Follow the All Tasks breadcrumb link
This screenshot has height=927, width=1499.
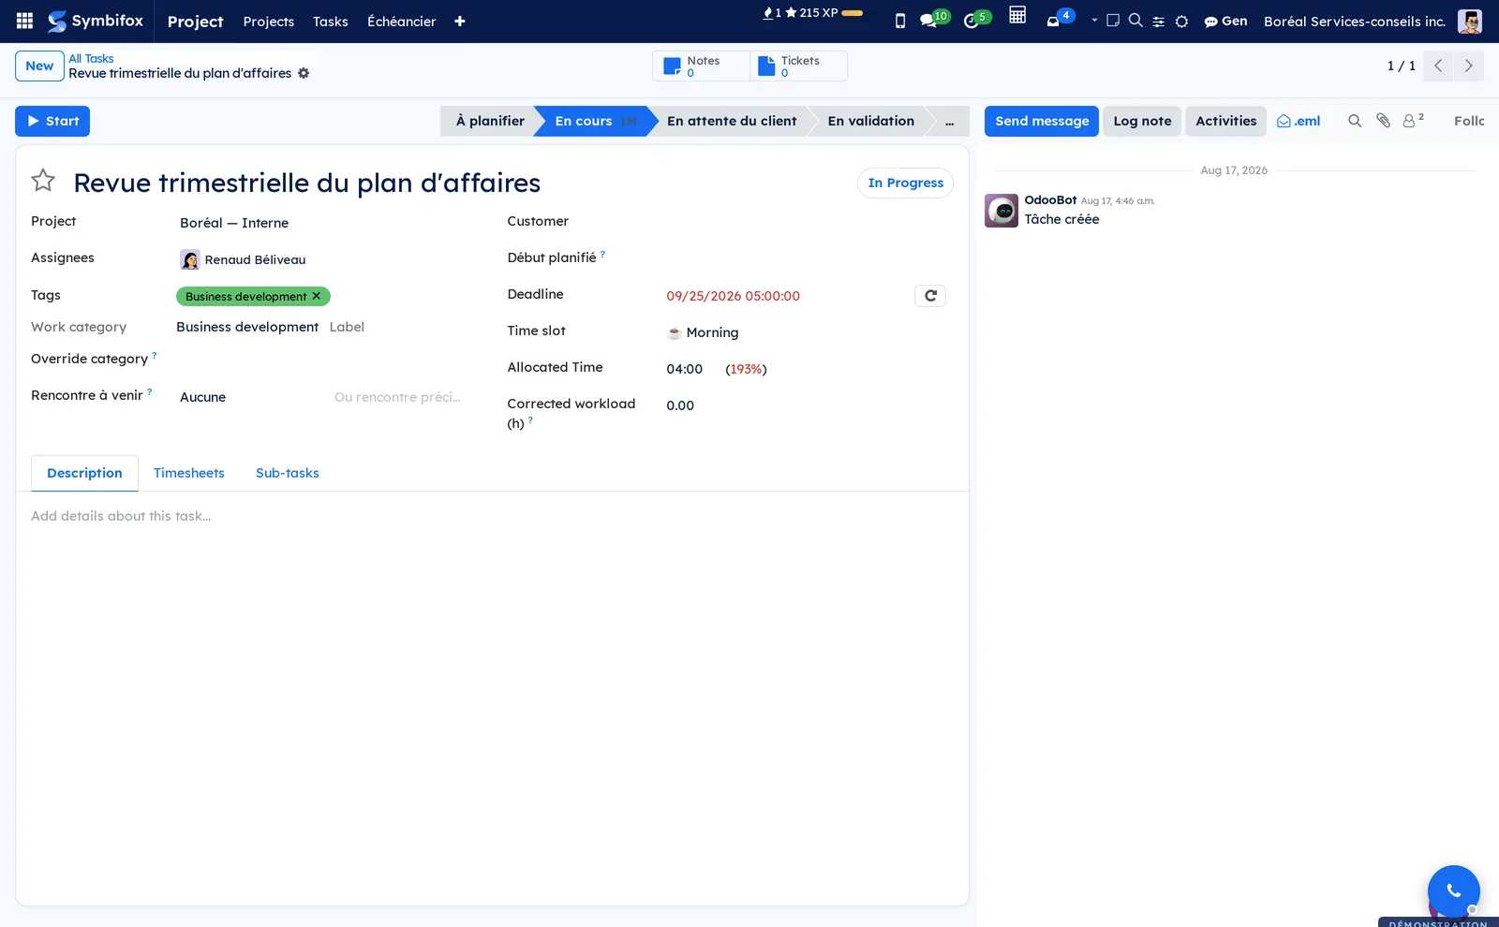[91, 58]
